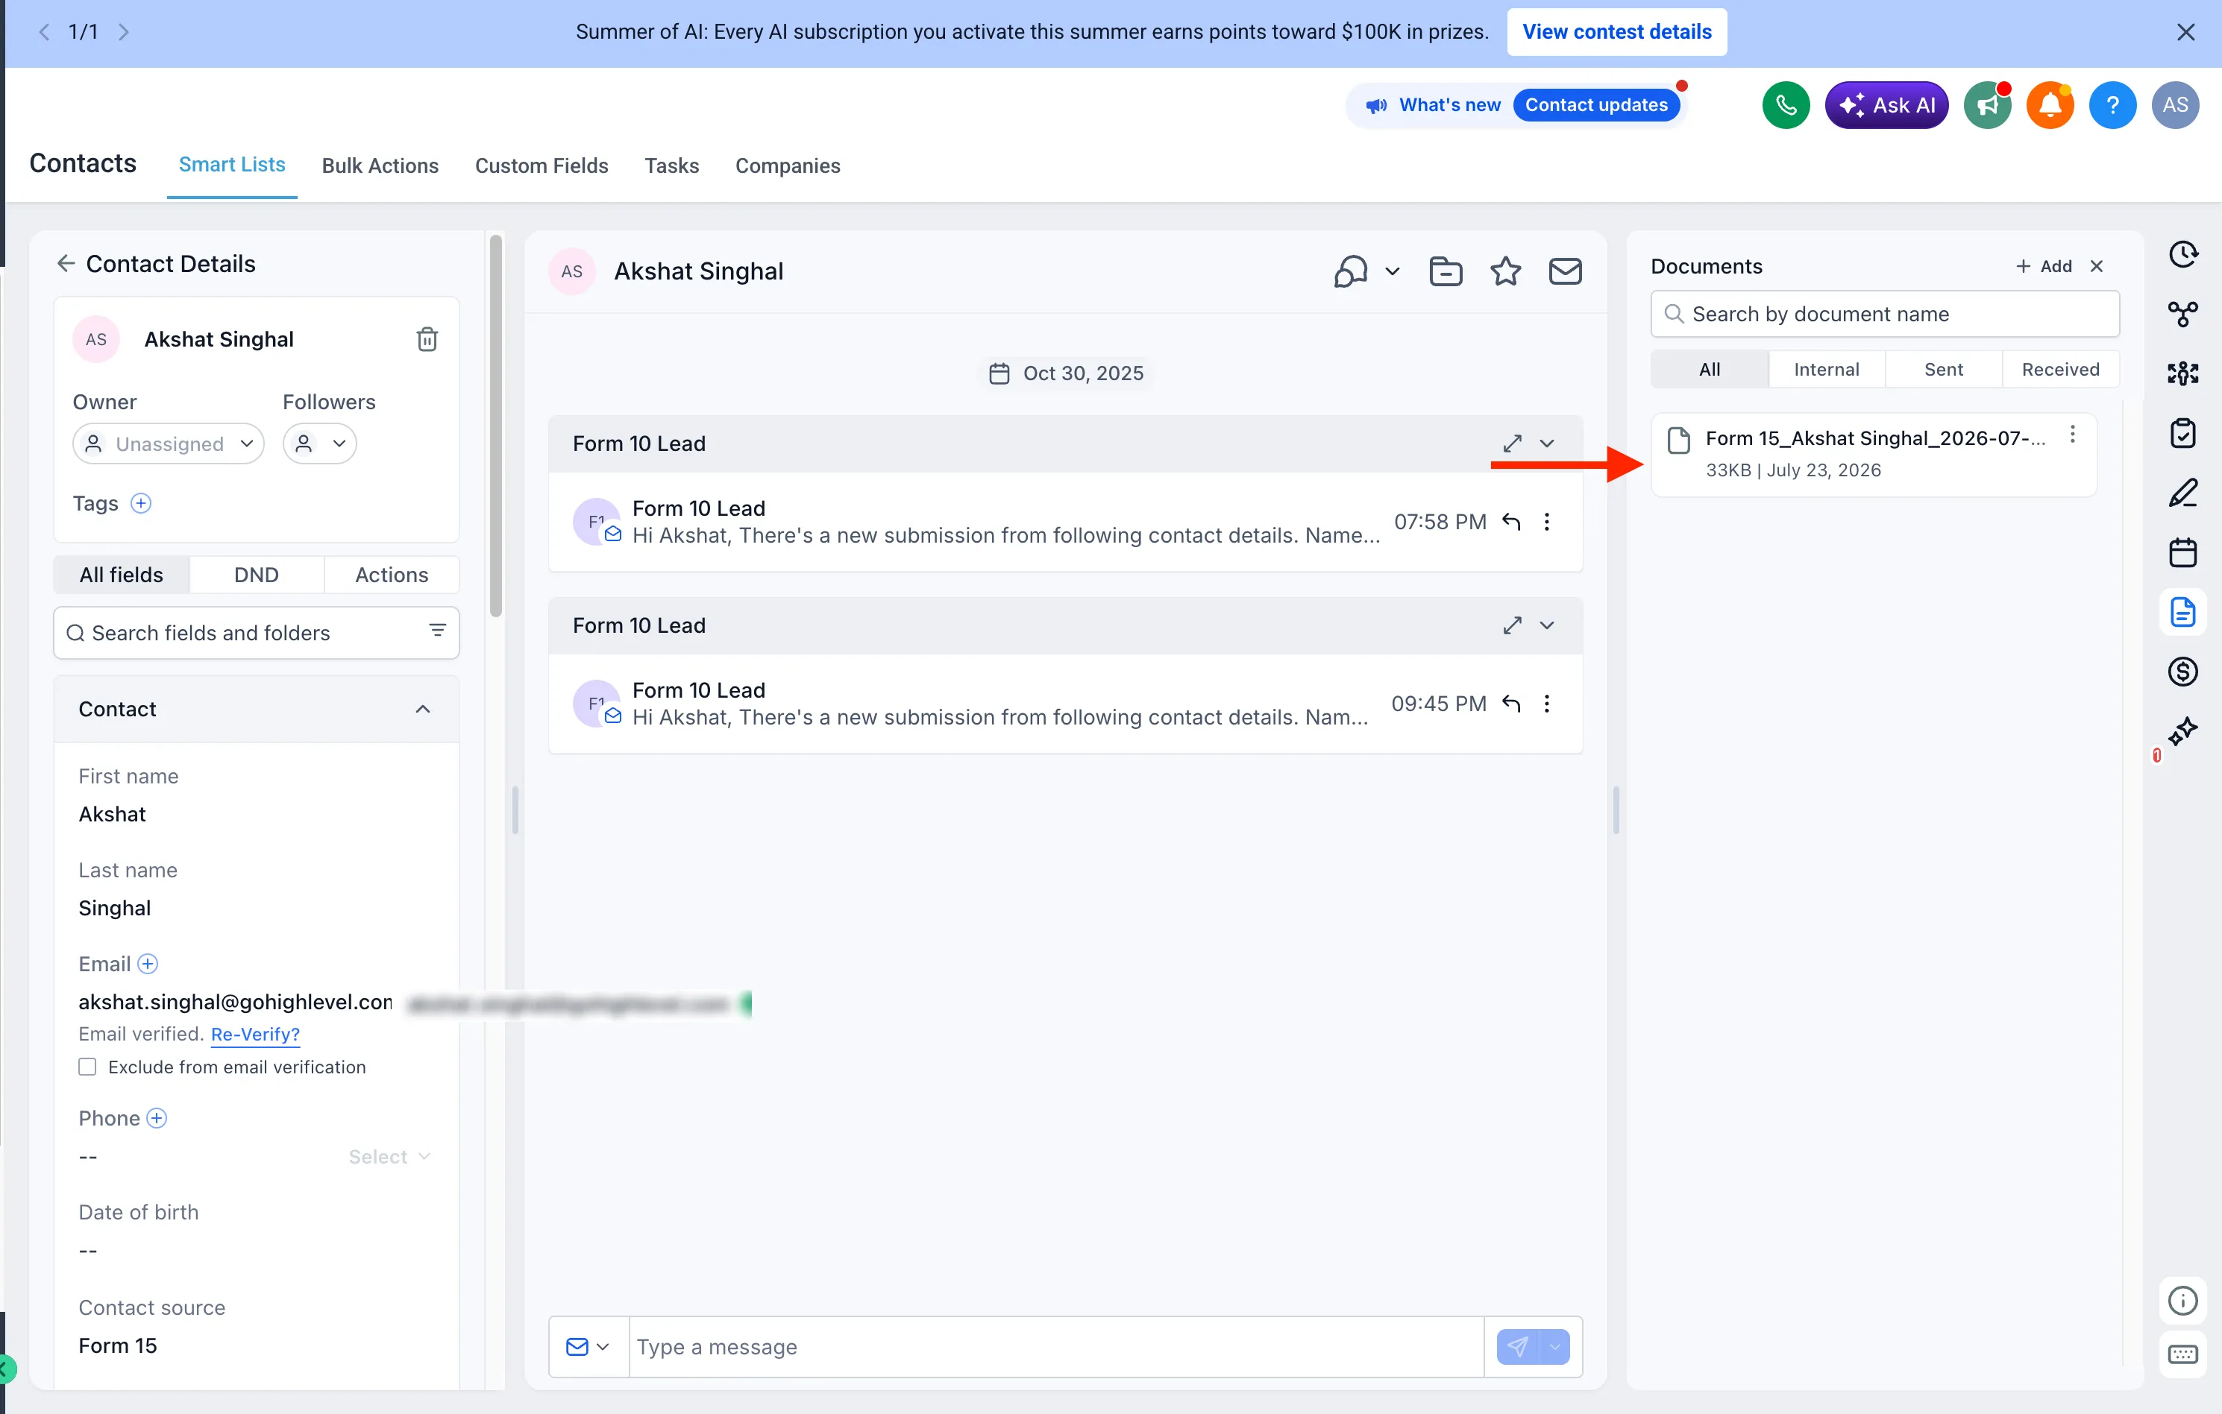The width and height of the screenshot is (2222, 1414).
Task: Open the payments dollar icon in sidebar
Action: (x=2182, y=672)
